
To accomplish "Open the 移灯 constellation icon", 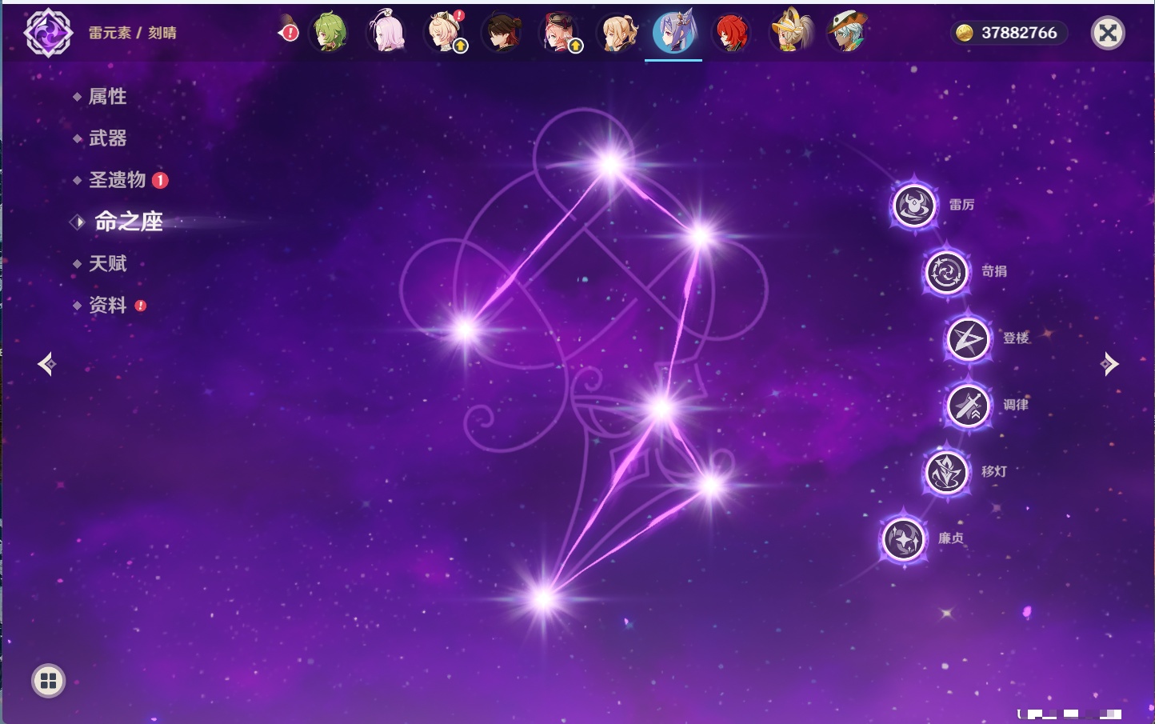I will coord(947,472).
